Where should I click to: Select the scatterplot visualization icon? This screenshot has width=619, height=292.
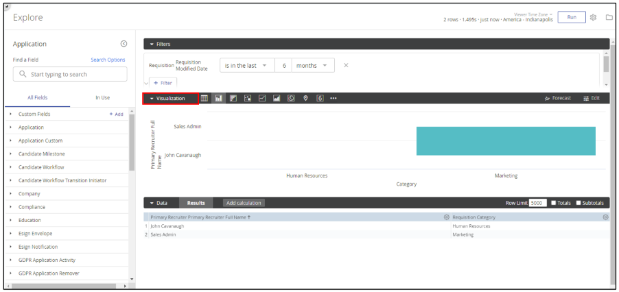248,99
